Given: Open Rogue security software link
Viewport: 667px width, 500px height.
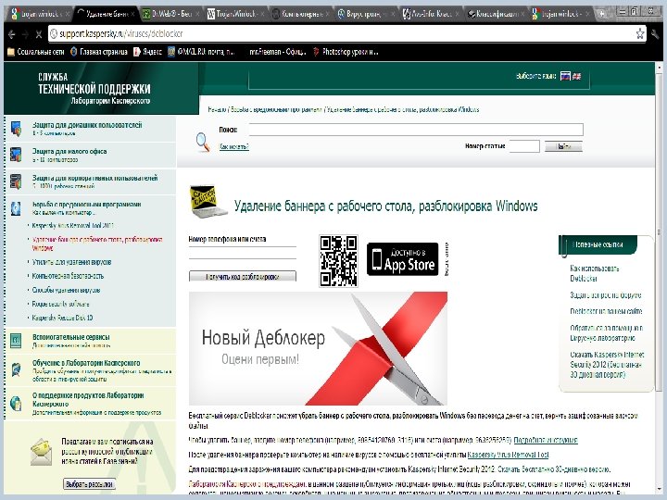Looking at the screenshot, I should [60, 304].
